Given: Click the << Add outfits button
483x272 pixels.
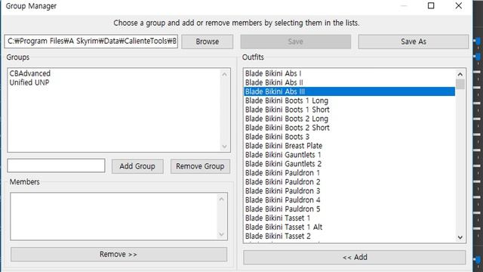Looking at the screenshot, I should point(354,257).
